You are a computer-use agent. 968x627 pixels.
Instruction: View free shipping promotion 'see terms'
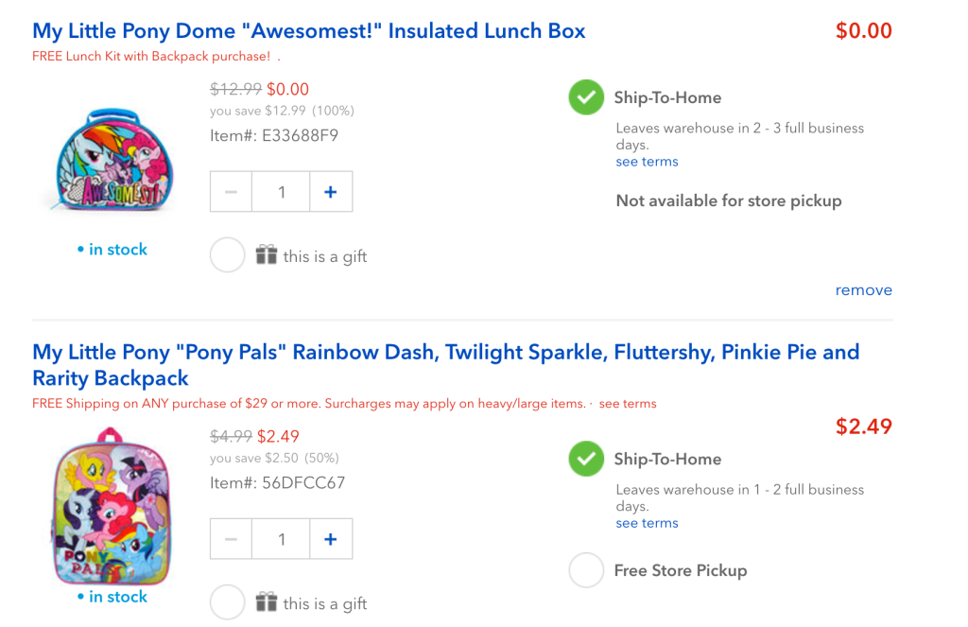coord(628,404)
